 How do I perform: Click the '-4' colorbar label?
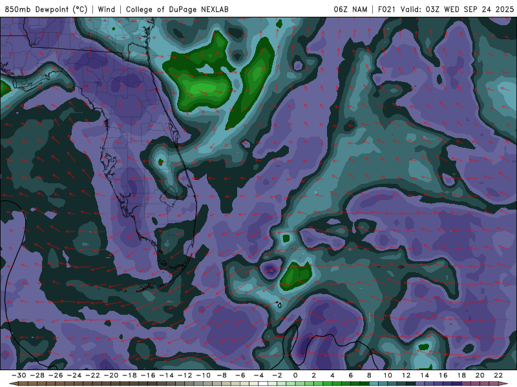pyautogui.click(x=259, y=375)
